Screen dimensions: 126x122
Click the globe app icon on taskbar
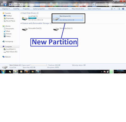[x=38, y=72]
